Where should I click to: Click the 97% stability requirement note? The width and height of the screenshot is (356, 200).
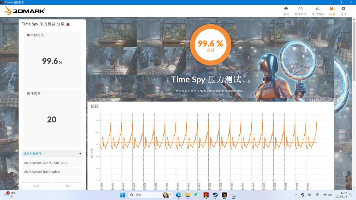click(210, 91)
